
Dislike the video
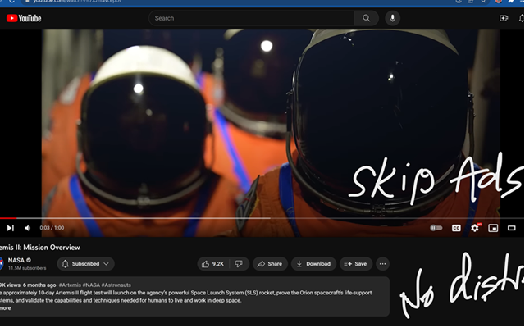239,264
